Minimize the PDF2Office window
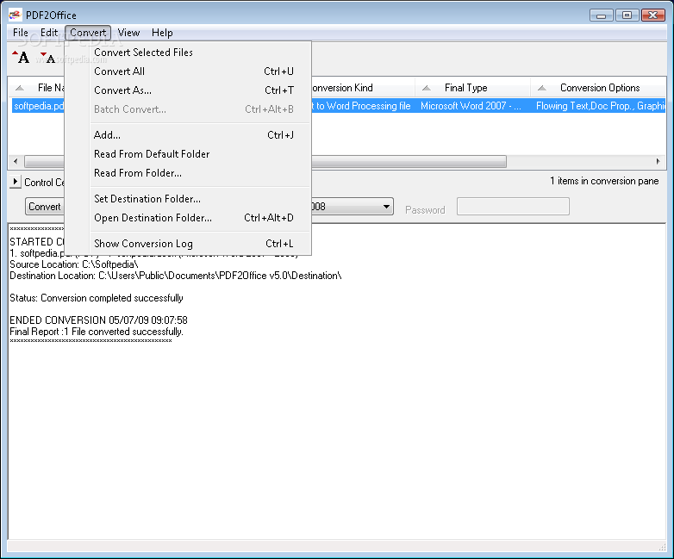This screenshot has height=559, width=674. coord(601,16)
